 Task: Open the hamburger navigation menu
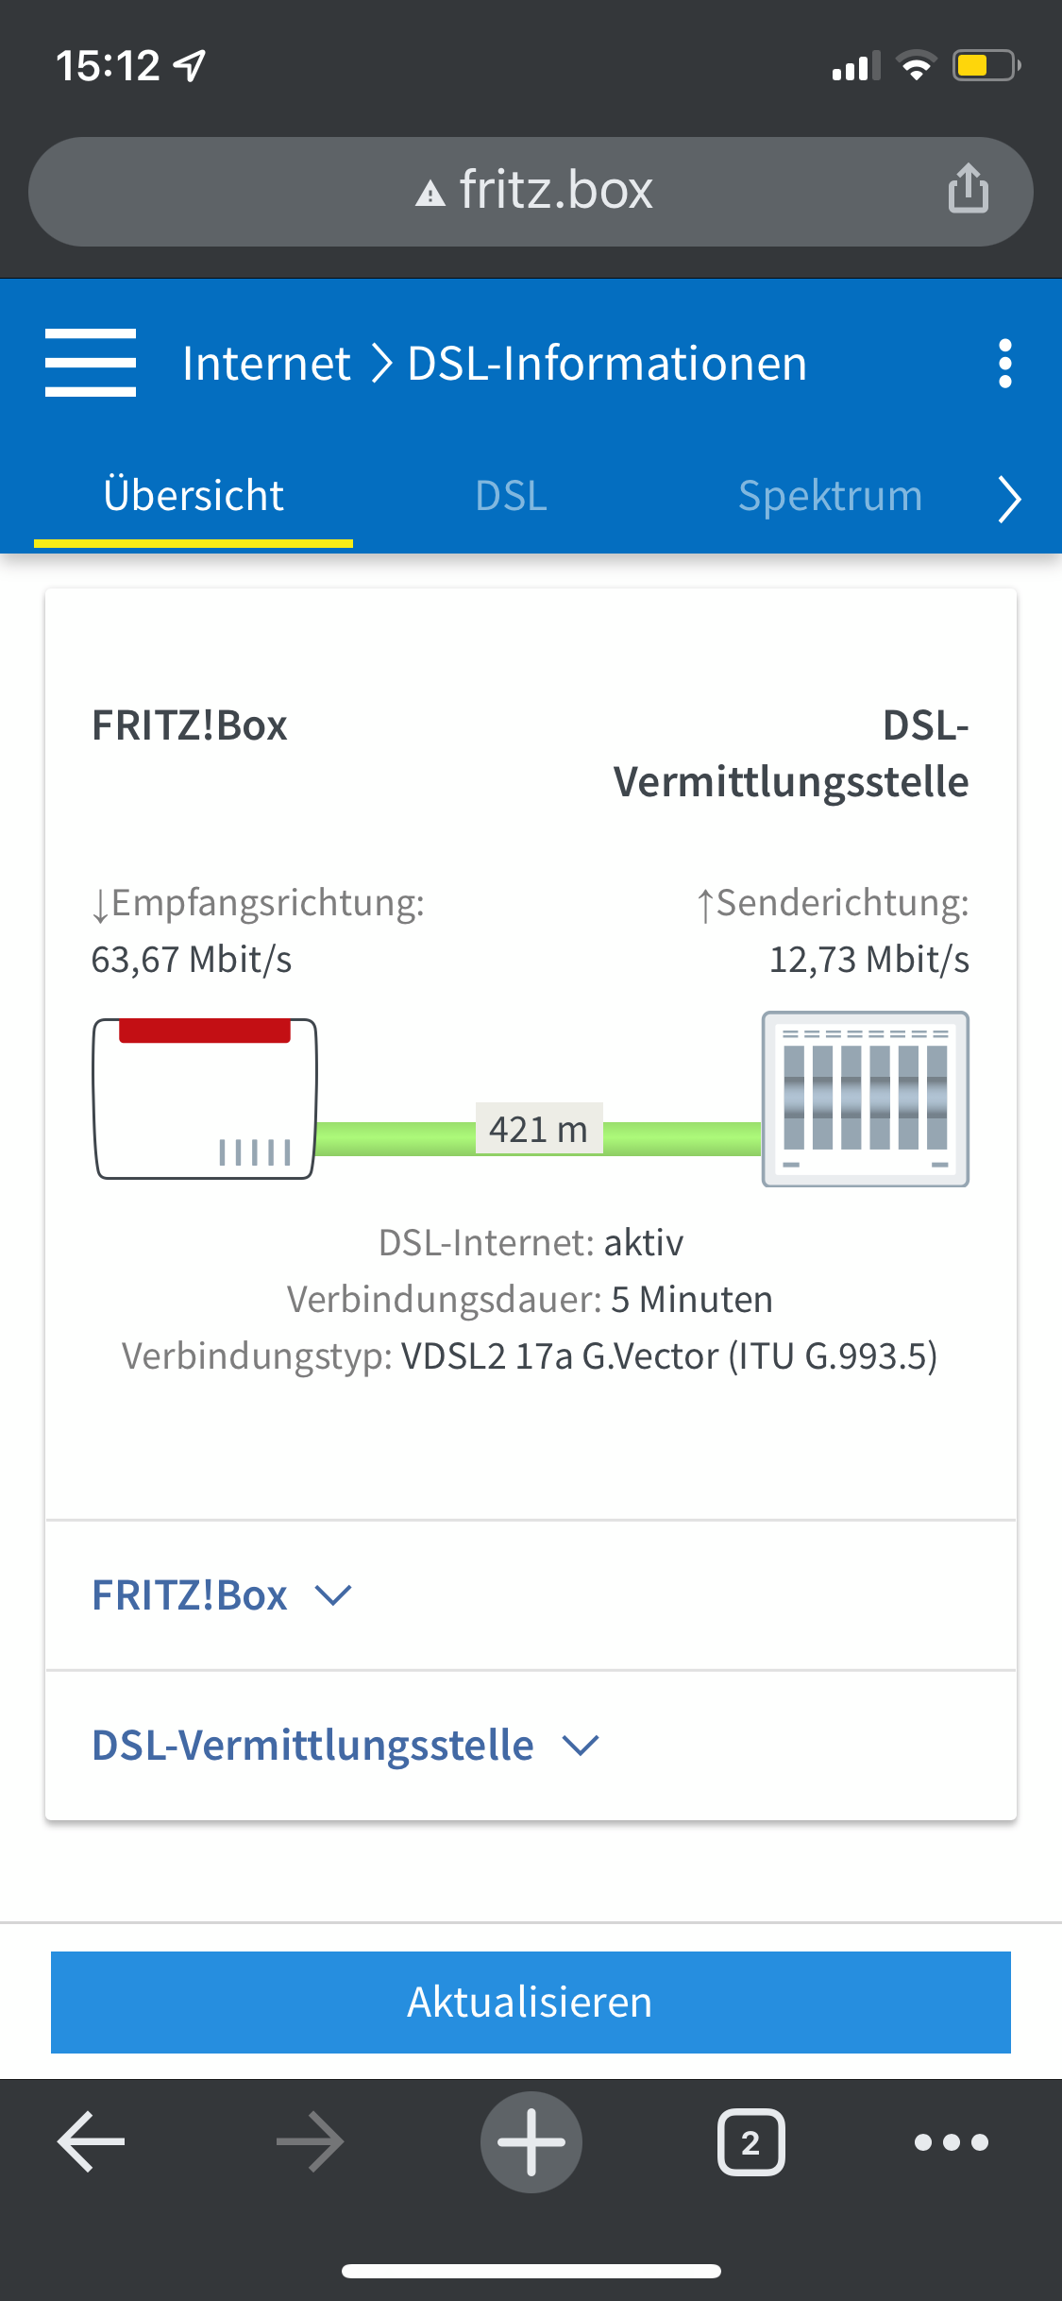pos(91,363)
